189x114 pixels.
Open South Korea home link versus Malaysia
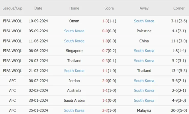tap(74, 110)
